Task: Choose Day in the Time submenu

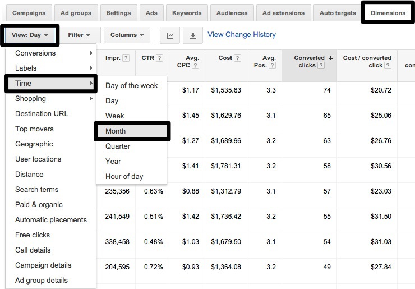Action: 132,100
